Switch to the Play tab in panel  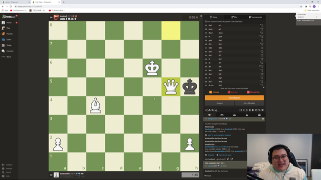[x=234, y=17]
